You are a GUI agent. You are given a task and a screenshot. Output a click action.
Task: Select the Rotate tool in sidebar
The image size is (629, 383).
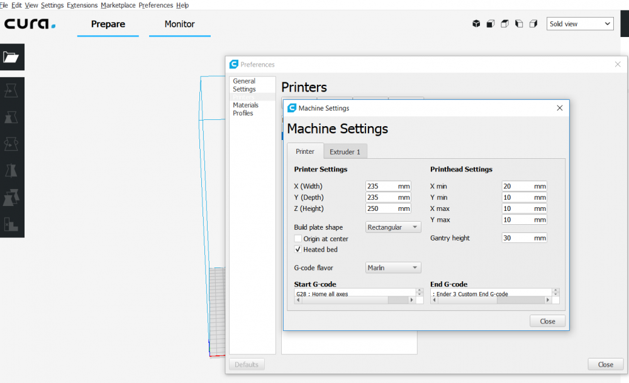[11, 144]
